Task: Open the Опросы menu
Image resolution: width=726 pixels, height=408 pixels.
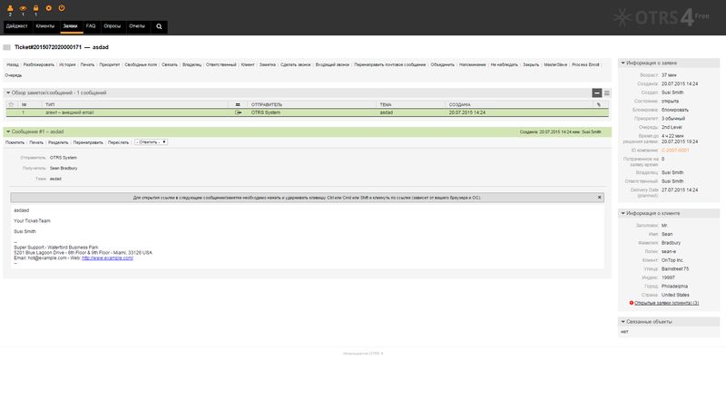Action: click(x=112, y=26)
